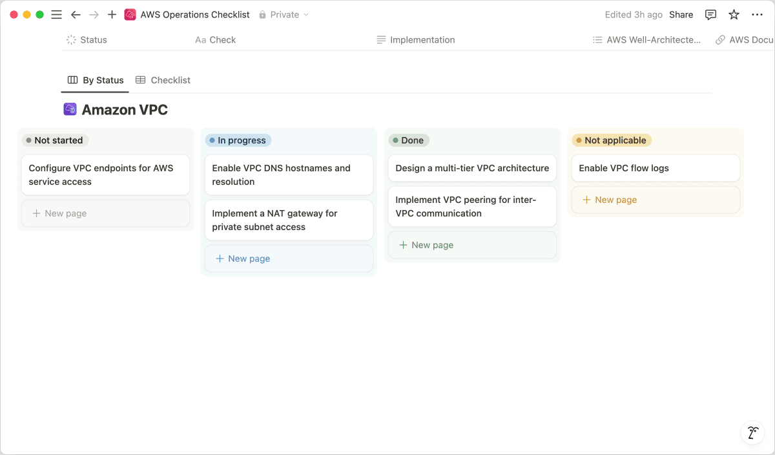The width and height of the screenshot is (775, 455).
Task: Open Implement VPC peering card
Action: [x=473, y=206]
